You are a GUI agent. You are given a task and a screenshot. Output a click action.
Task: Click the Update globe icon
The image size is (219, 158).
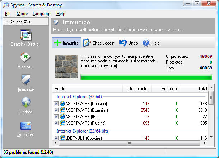25,103
